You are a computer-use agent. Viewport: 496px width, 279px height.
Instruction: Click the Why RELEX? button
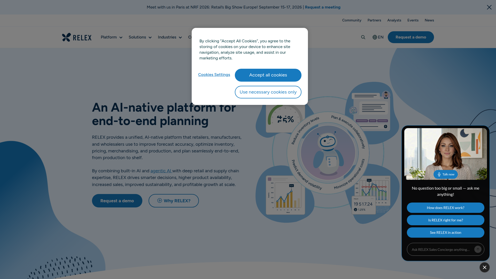[174, 201]
